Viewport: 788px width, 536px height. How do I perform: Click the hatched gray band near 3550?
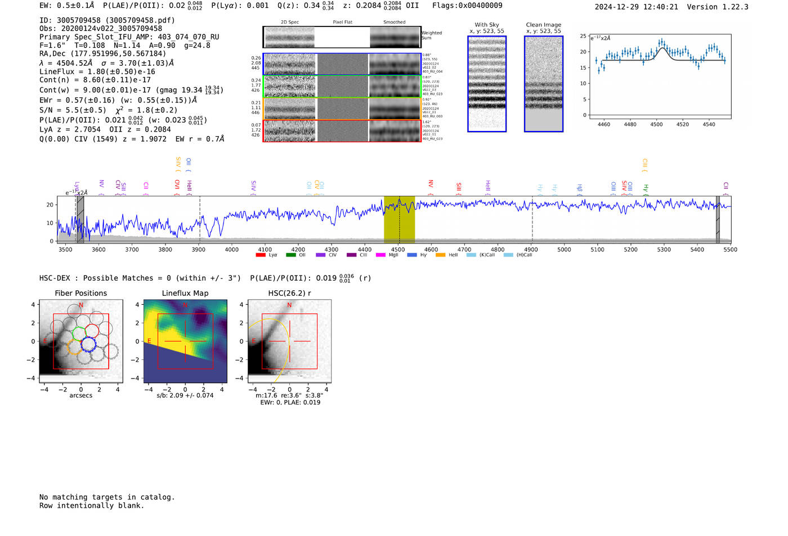pos(80,220)
